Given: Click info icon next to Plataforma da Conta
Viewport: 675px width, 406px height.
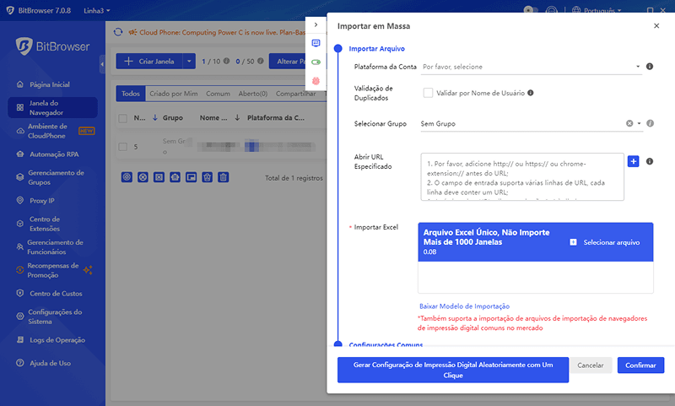Looking at the screenshot, I should 650,66.
